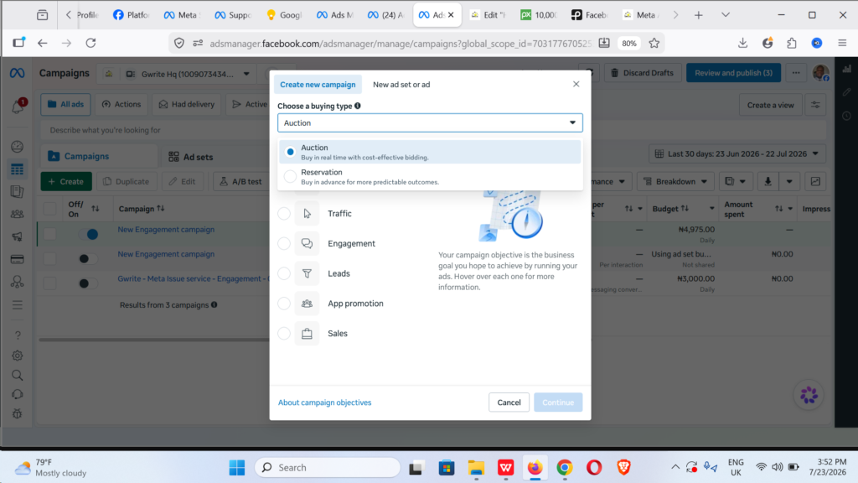Collapse the Auction buying type dropdown
The image size is (858, 483).
pos(430,122)
